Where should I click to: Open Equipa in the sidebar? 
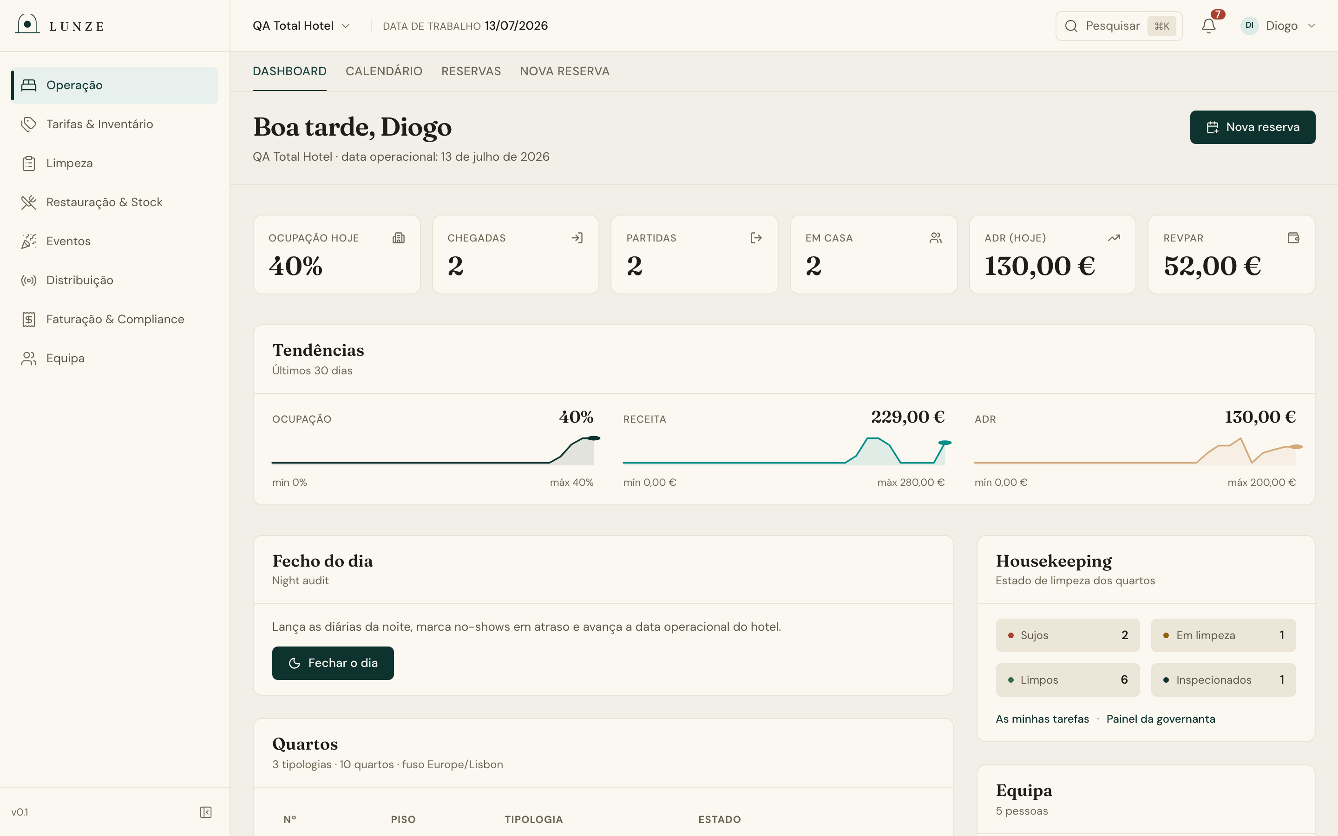114,358
